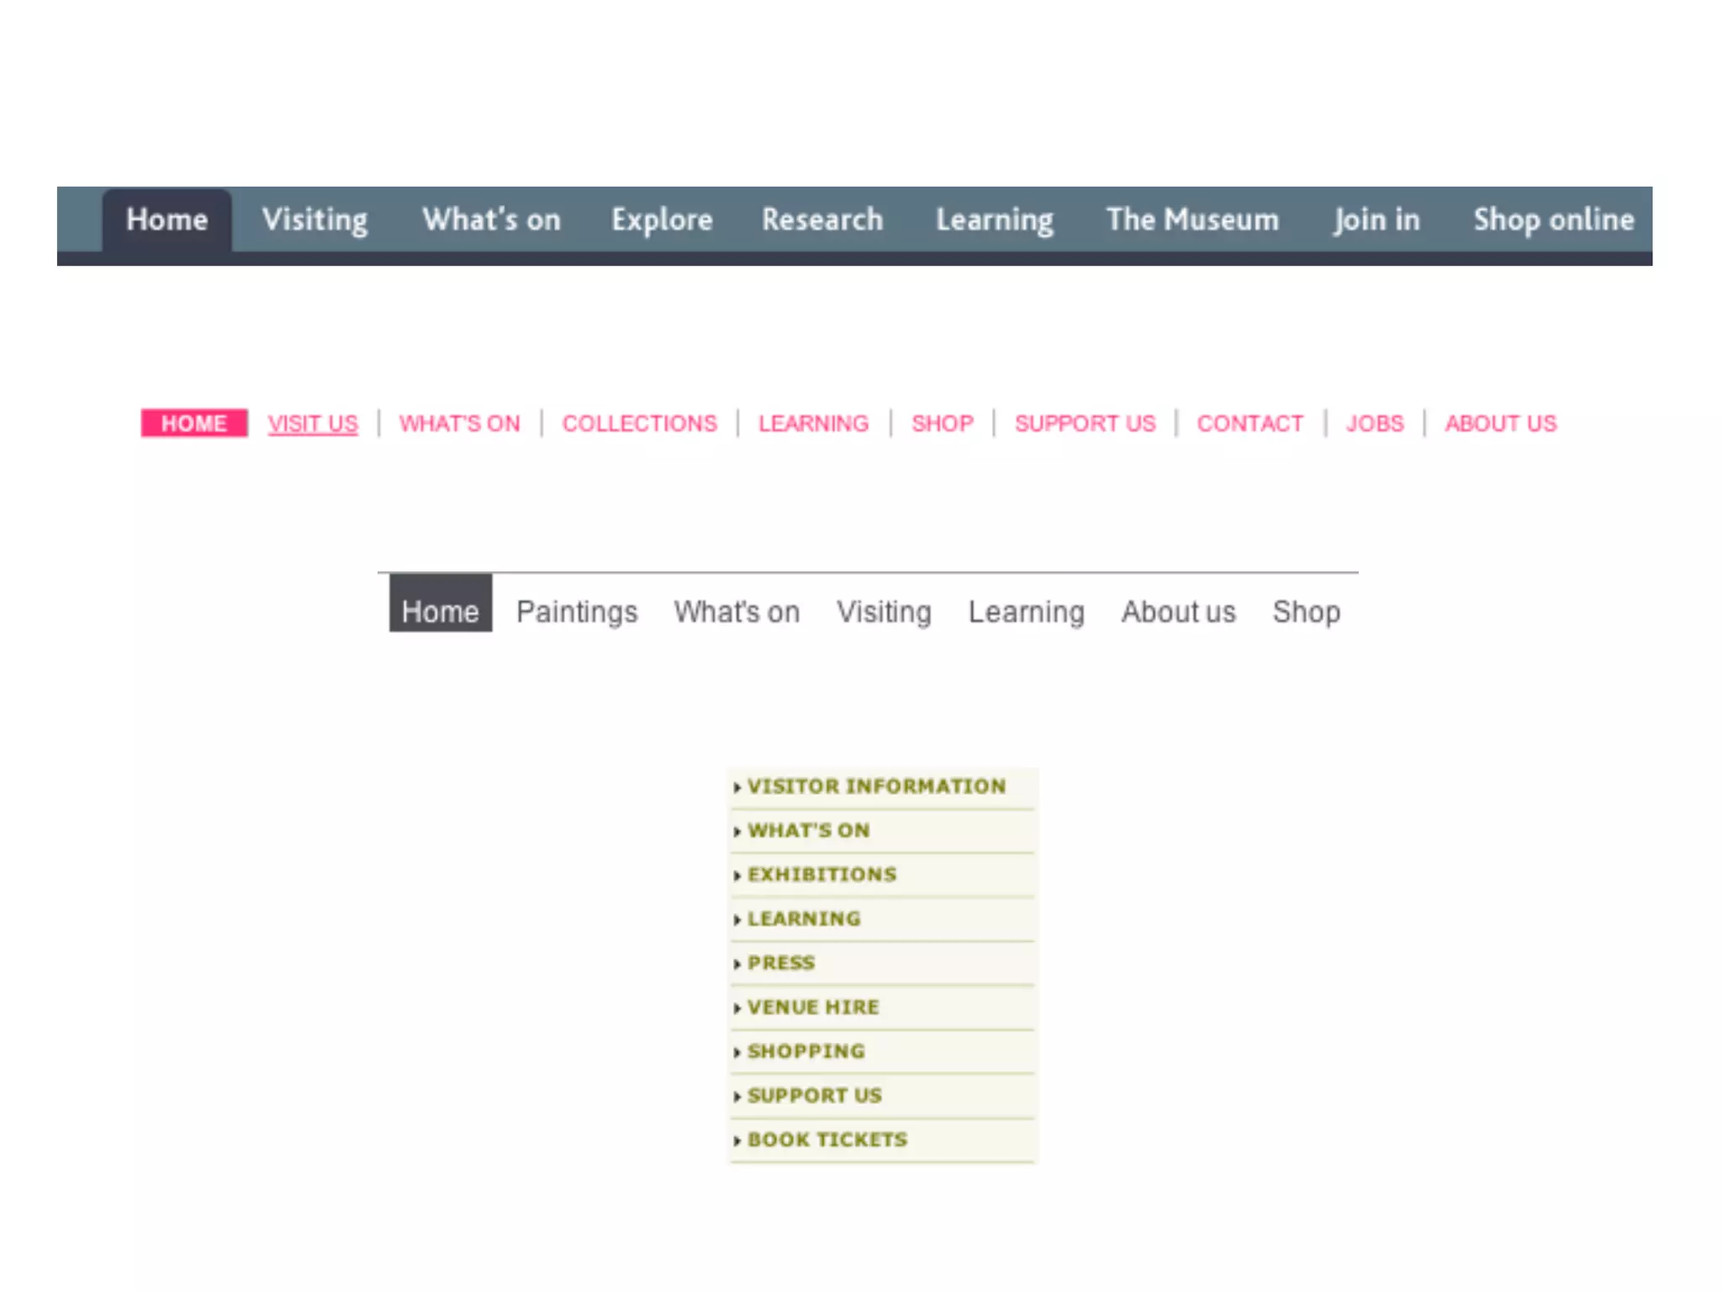Screen dimensions: 1722x1292
Task: Open the PRESS menu entry
Action: point(781,963)
